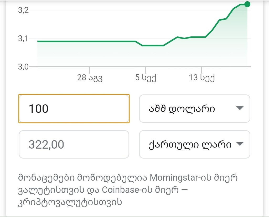The image size is (269, 217).
Task: Click the green dot at chart's end
Action: (247, 4)
